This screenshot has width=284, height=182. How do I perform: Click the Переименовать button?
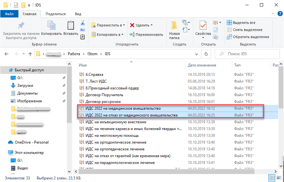pyautogui.click(x=146, y=35)
